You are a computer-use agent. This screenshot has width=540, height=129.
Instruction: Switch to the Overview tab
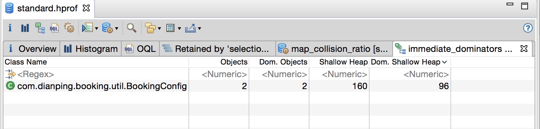(x=32, y=49)
